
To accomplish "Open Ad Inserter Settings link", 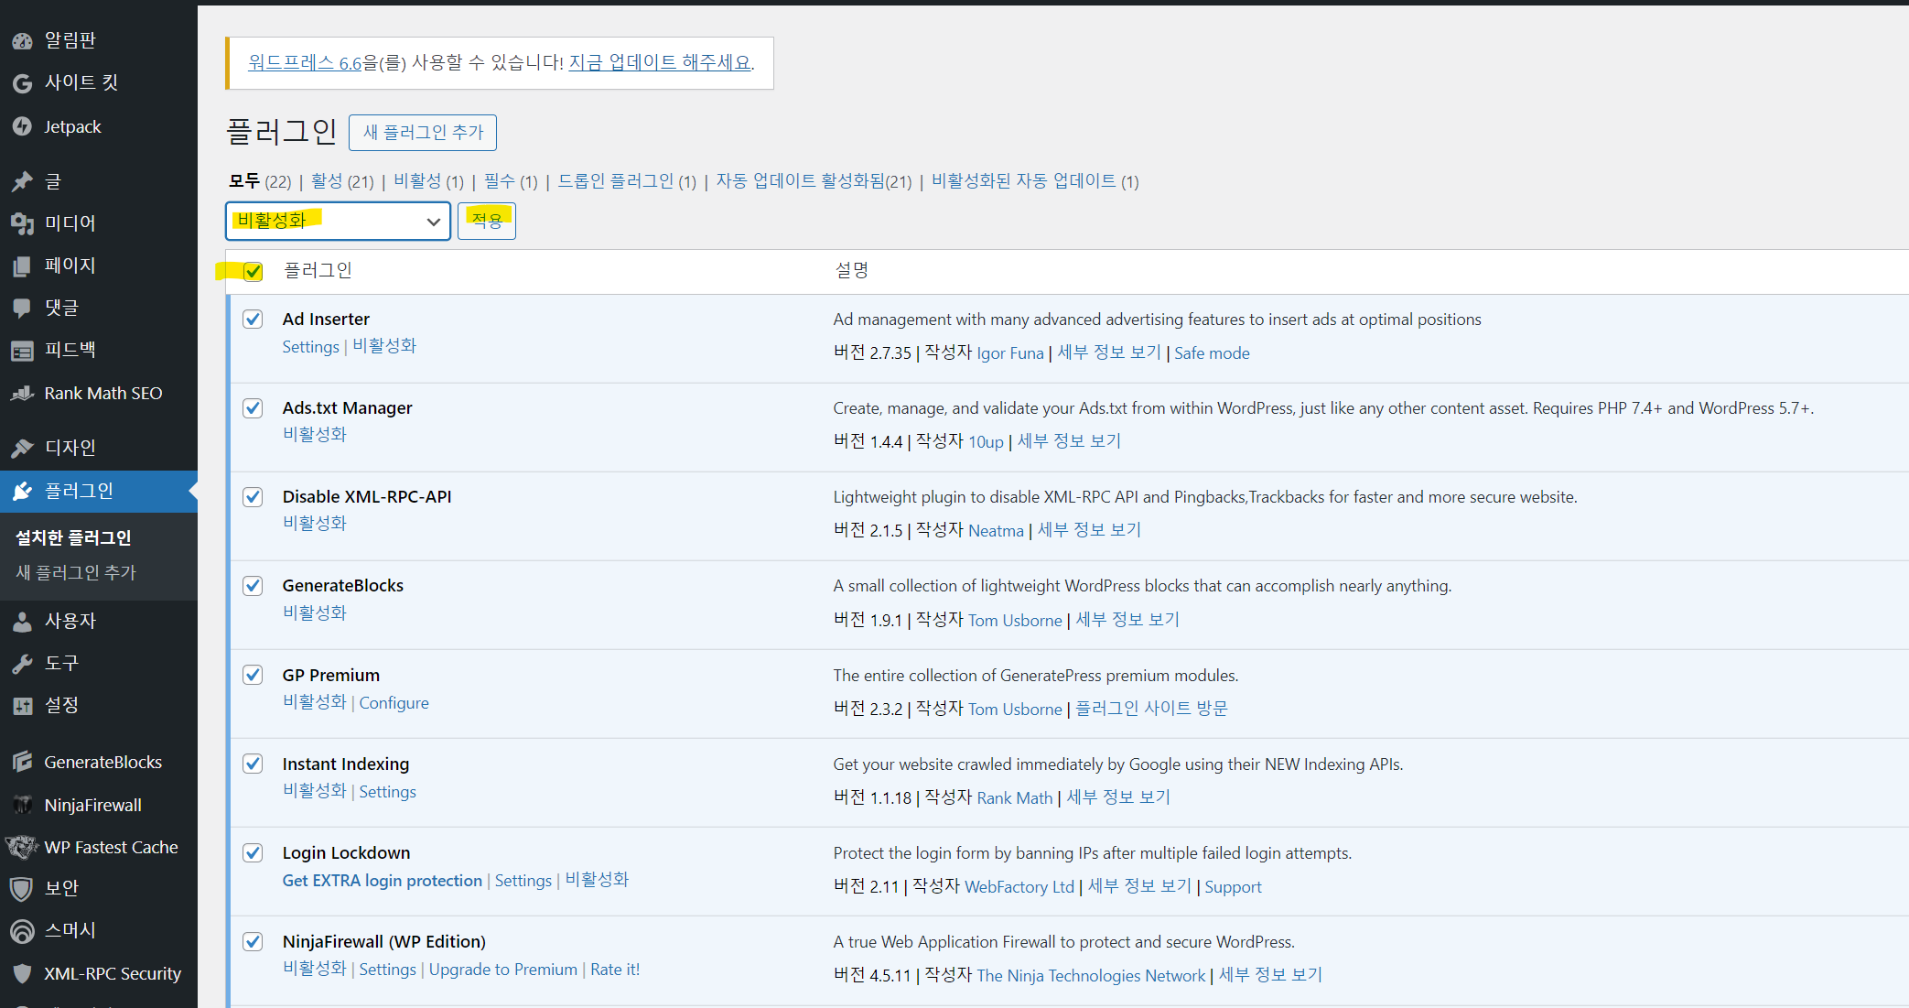I will tap(310, 347).
